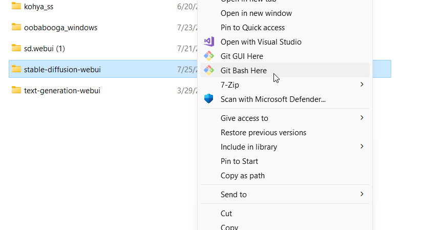The height and width of the screenshot is (230, 423).
Task: Click the text-generation-webui folder icon
Action: [x=16, y=90]
